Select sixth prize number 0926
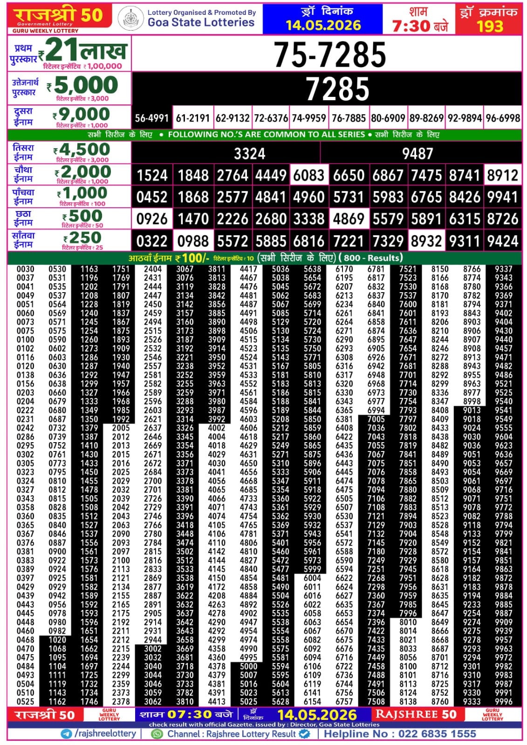The height and width of the screenshot is (745, 527). pos(152,219)
